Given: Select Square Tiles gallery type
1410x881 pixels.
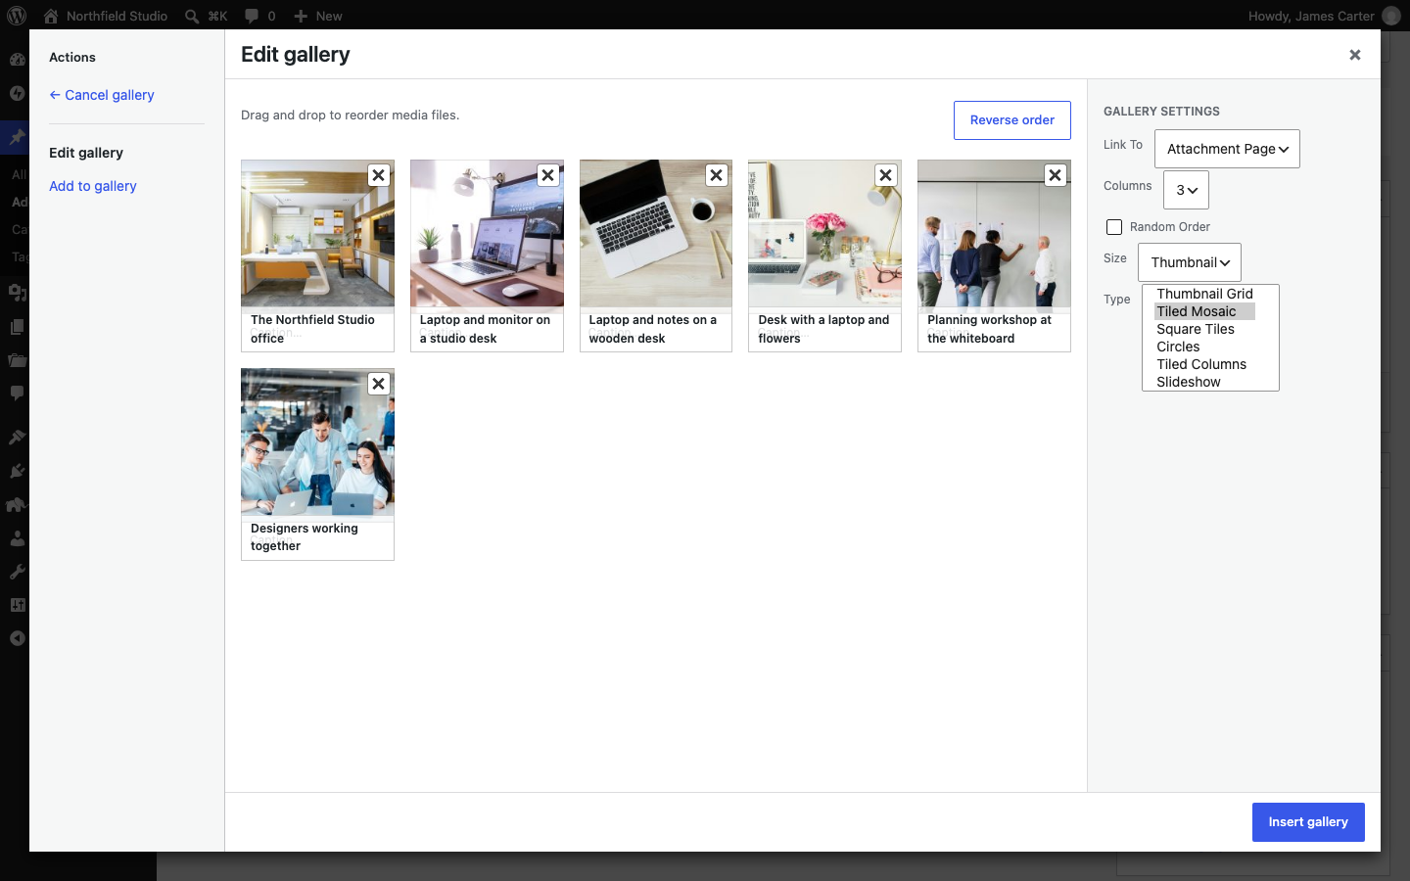Looking at the screenshot, I should (x=1204, y=329).
